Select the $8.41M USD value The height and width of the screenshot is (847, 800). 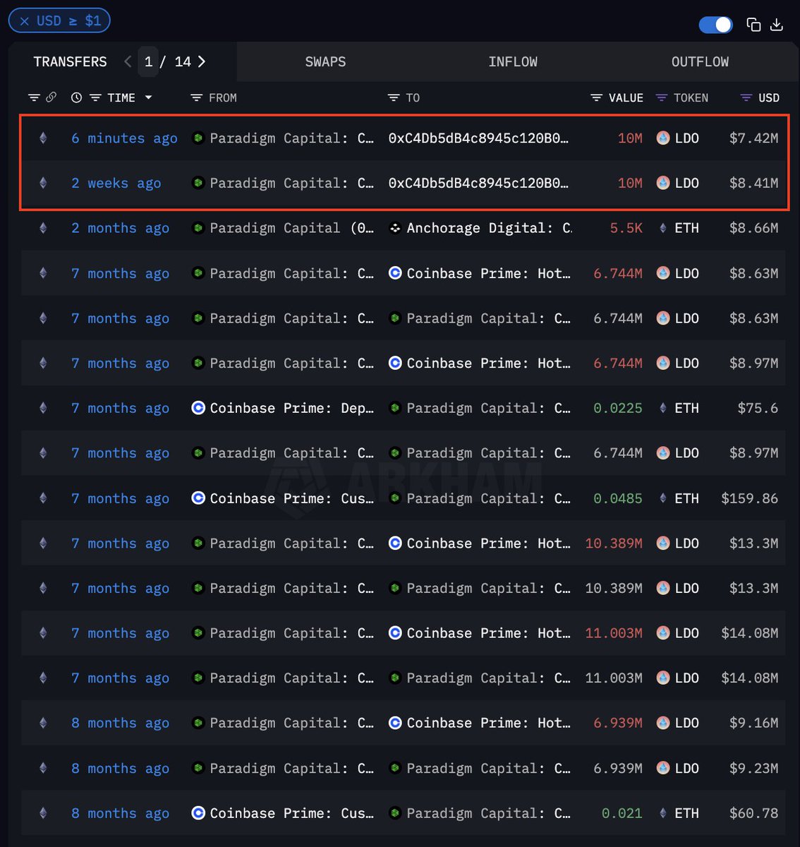(x=753, y=184)
